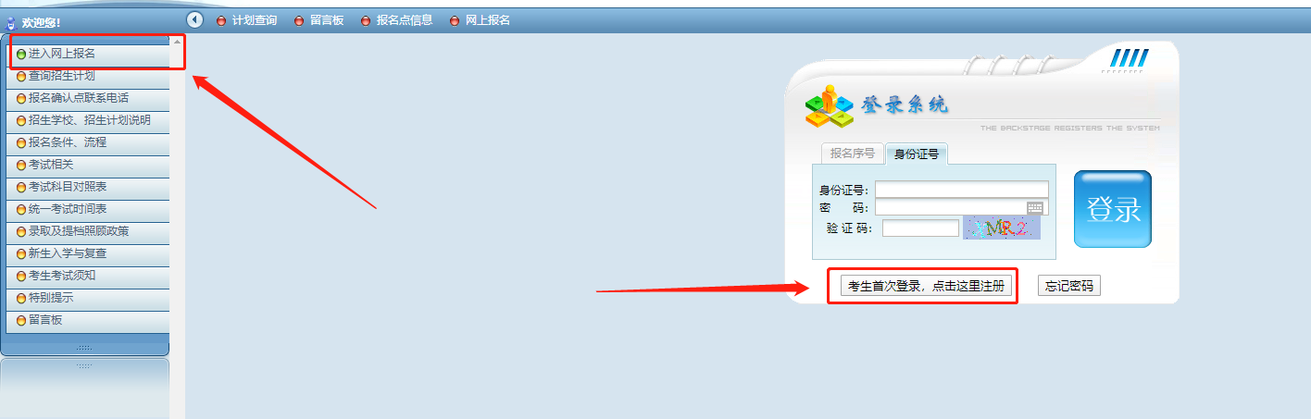Click the sidebar bottom collapse grip handle
Image resolution: width=1311 pixels, height=419 pixels.
click(x=84, y=348)
